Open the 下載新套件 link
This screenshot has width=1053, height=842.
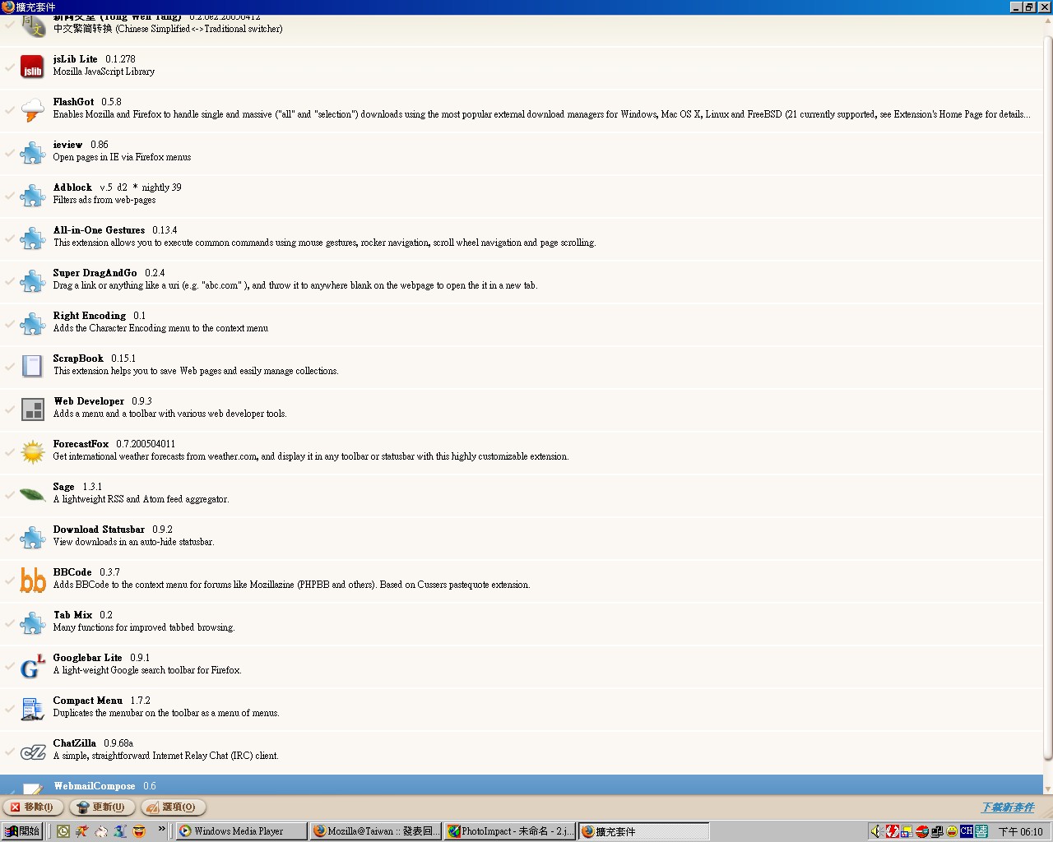click(x=1008, y=807)
